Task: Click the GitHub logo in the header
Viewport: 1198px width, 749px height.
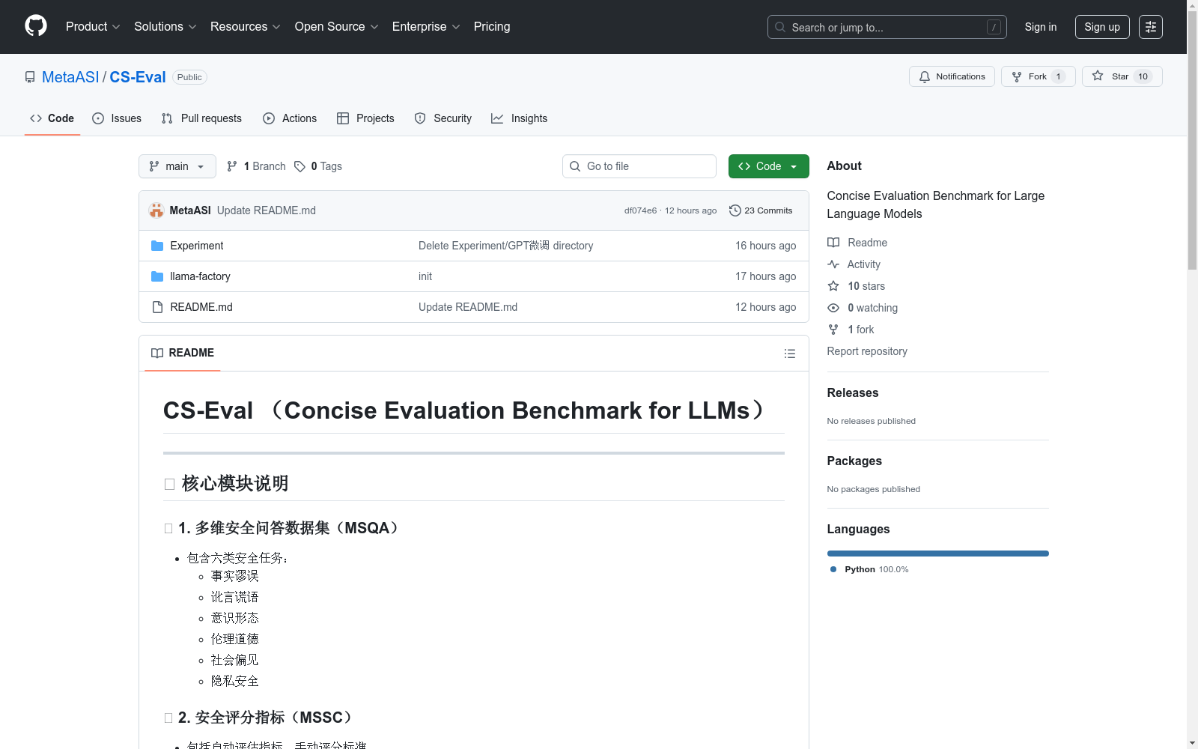Action: click(x=35, y=26)
